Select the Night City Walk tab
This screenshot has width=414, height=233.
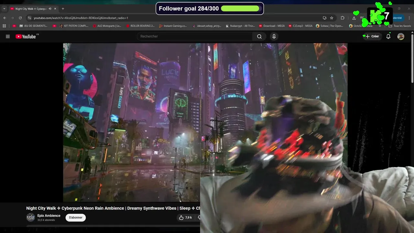click(31, 9)
